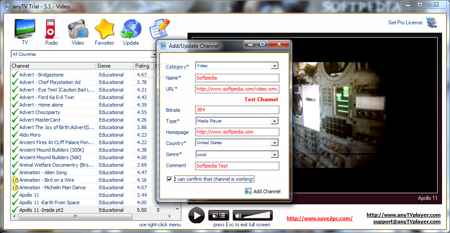Click the Get Pro License cart icon

(x=431, y=22)
